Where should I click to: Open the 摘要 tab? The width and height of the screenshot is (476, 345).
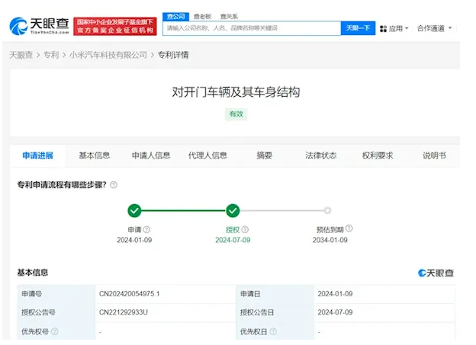(x=265, y=156)
